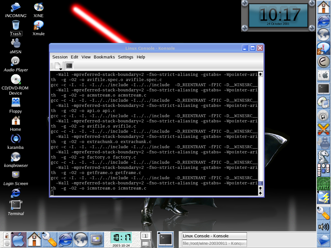This screenshot has width=331, height=248.
Task: Click the New session button in Konsole toolbar
Action: coord(58,66)
